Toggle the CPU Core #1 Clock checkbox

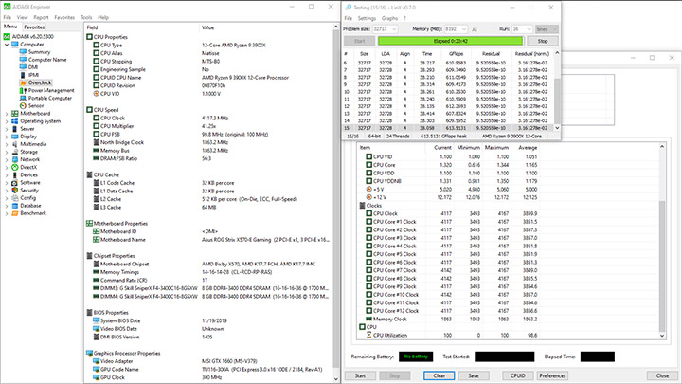368,222
